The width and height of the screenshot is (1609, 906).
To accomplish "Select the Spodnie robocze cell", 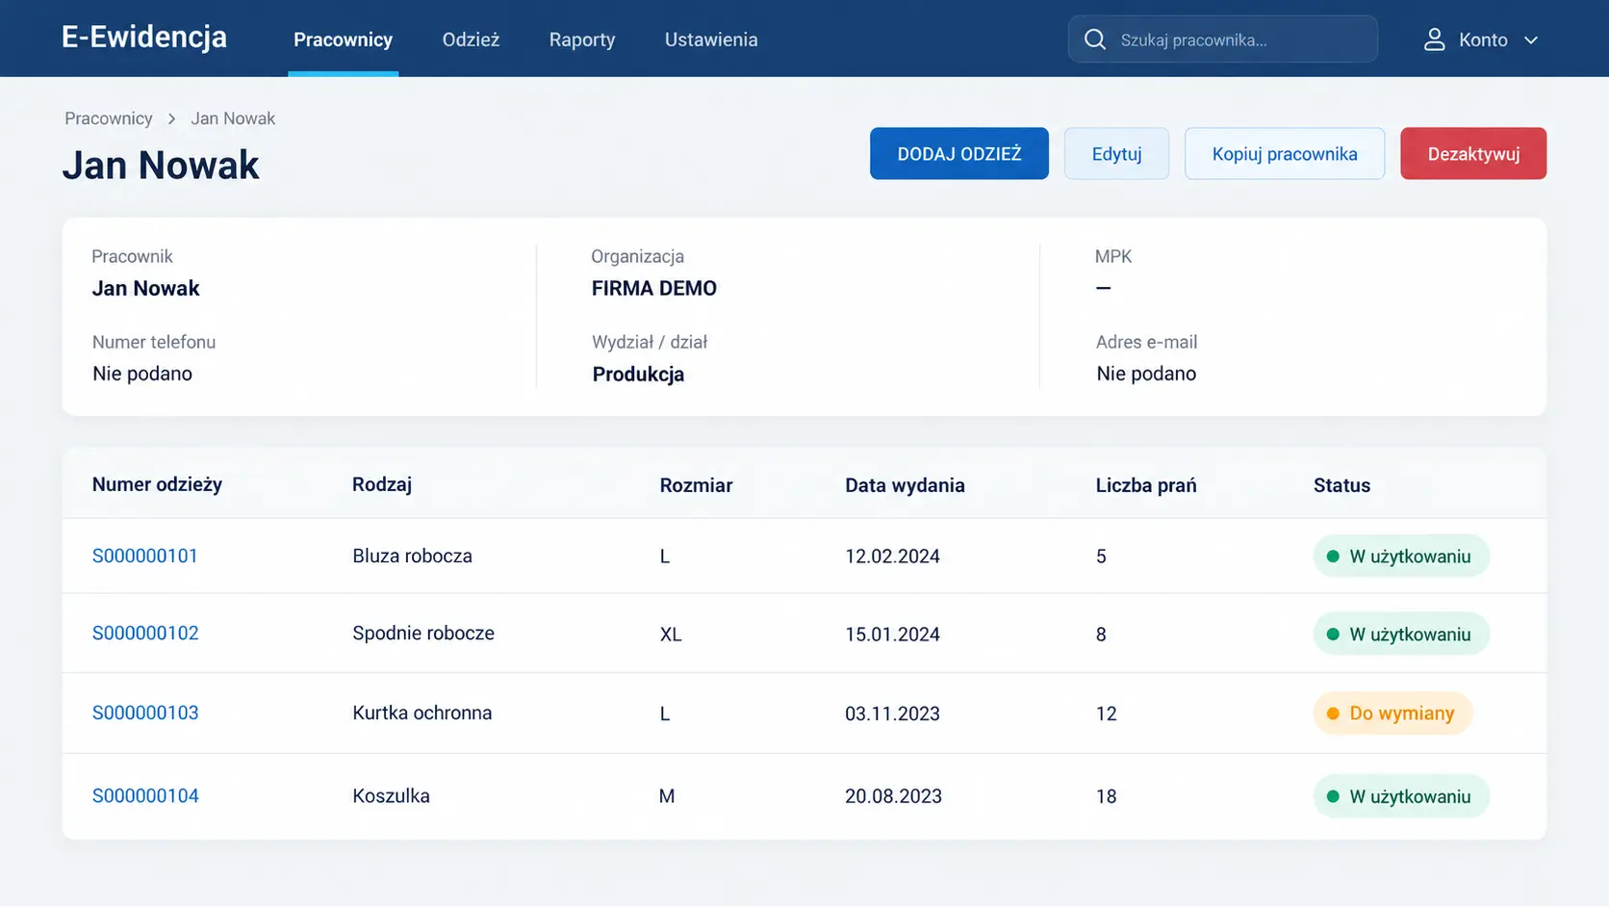I will pos(423,634).
